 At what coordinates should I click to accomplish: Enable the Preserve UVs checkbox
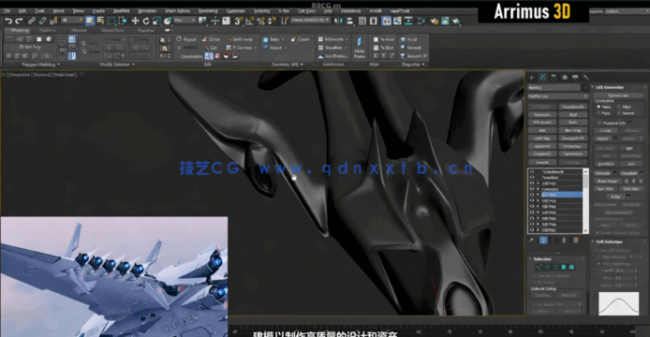coord(599,124)
